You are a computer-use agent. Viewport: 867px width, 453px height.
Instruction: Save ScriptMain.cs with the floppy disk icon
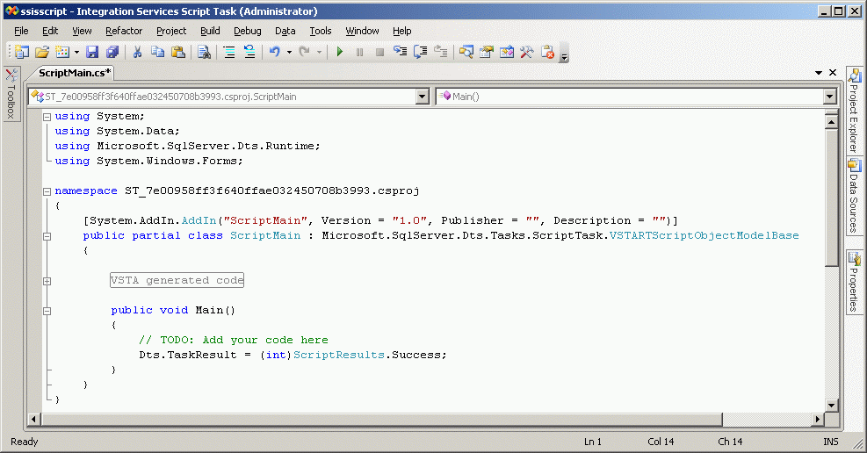[91, 52]
